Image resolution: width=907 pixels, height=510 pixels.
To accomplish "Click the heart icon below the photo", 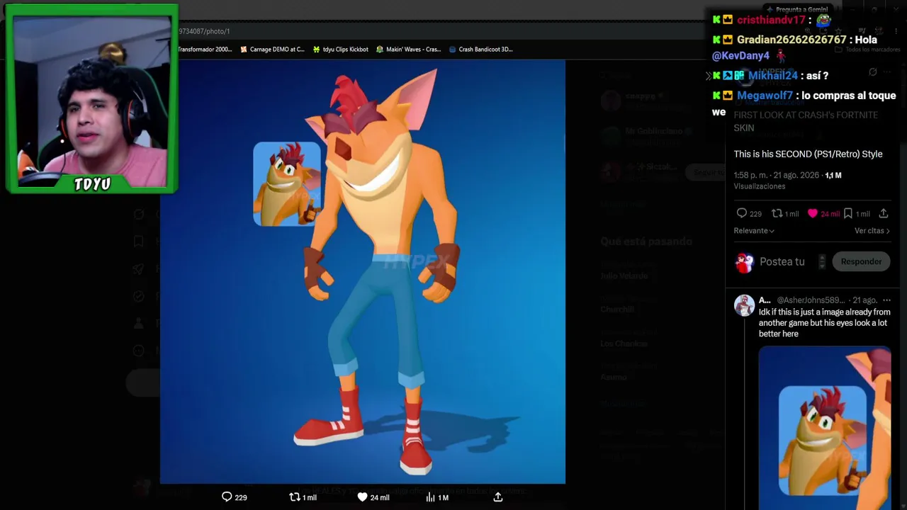I will pyautogui.click(x=362, y=497).
